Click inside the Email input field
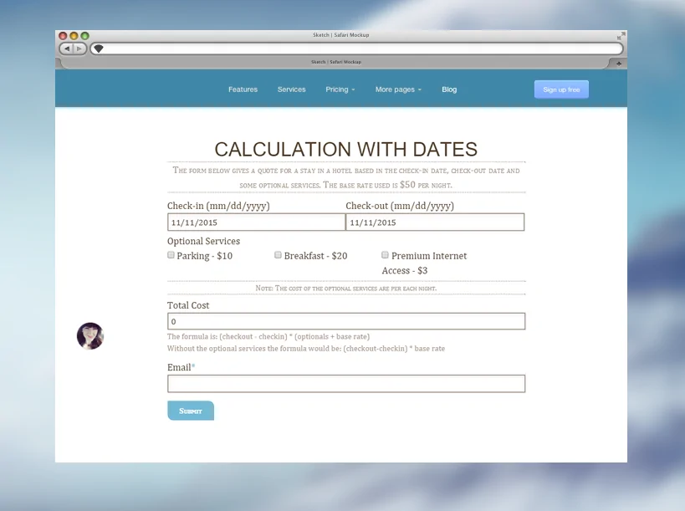The width and height of the screenshot is (685, 511). click(345, 383)
